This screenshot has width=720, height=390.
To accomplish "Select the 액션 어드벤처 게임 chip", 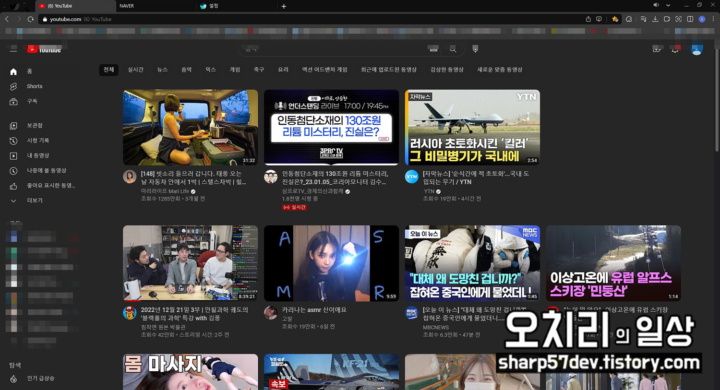I will (324, 70).
